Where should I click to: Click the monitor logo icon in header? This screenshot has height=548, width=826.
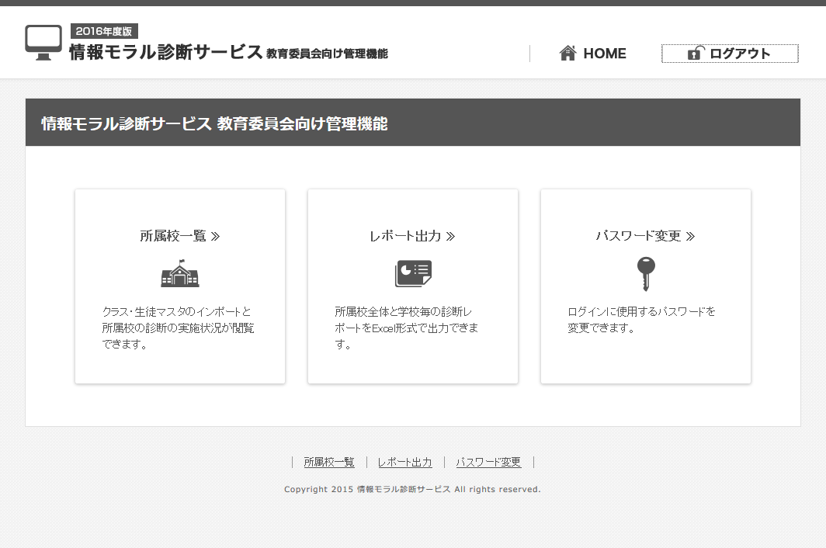43,42
